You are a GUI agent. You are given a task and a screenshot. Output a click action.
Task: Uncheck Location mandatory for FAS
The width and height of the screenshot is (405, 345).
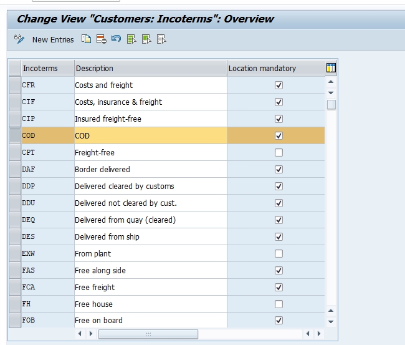click(279, 271)
